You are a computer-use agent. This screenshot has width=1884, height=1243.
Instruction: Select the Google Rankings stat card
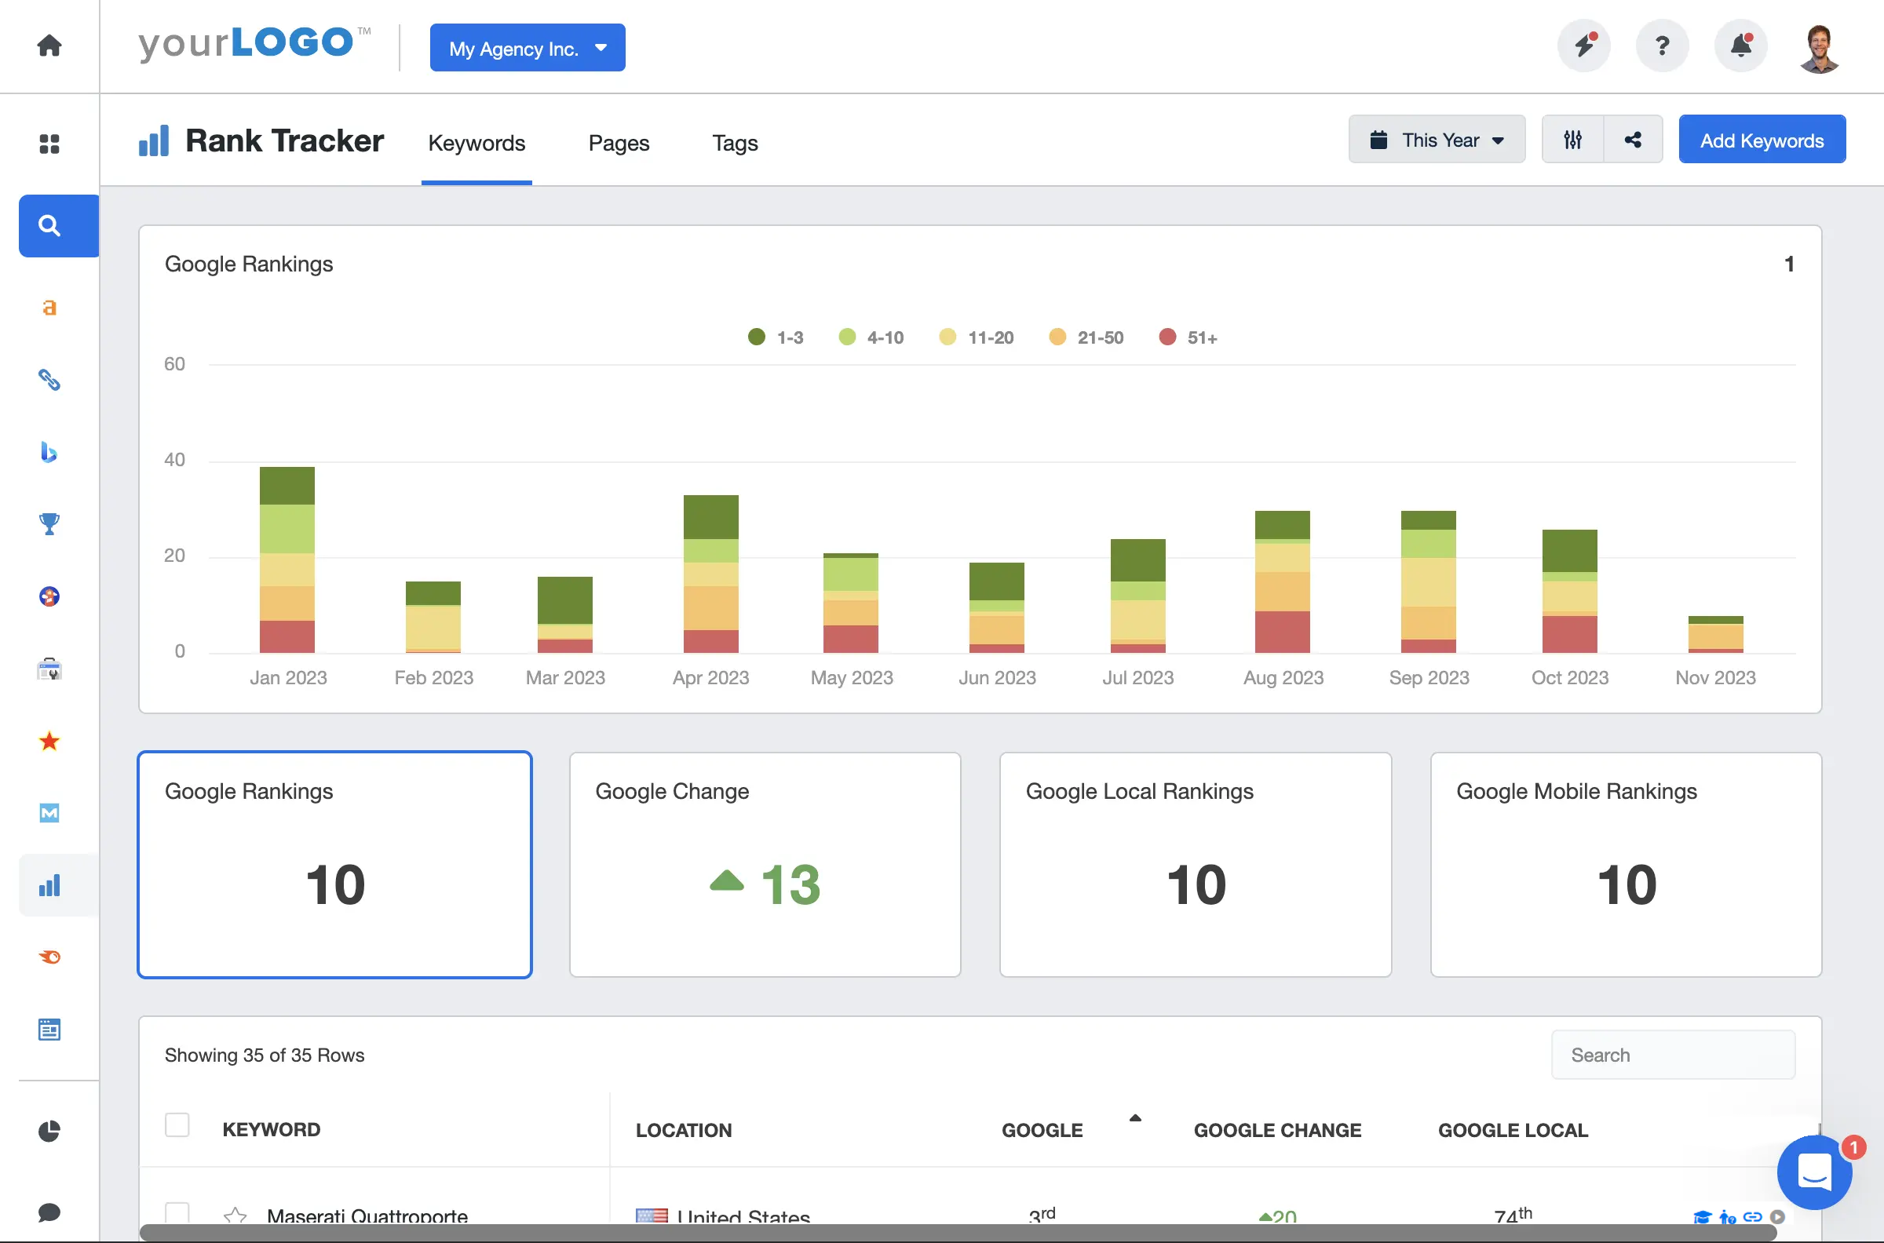click(x=334, y=865)
